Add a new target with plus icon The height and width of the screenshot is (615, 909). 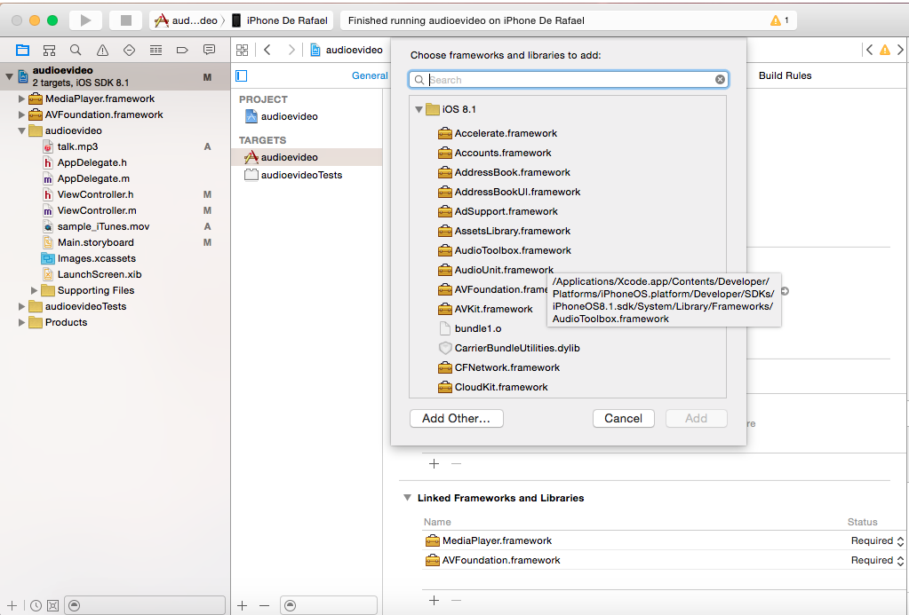point(243,606)
